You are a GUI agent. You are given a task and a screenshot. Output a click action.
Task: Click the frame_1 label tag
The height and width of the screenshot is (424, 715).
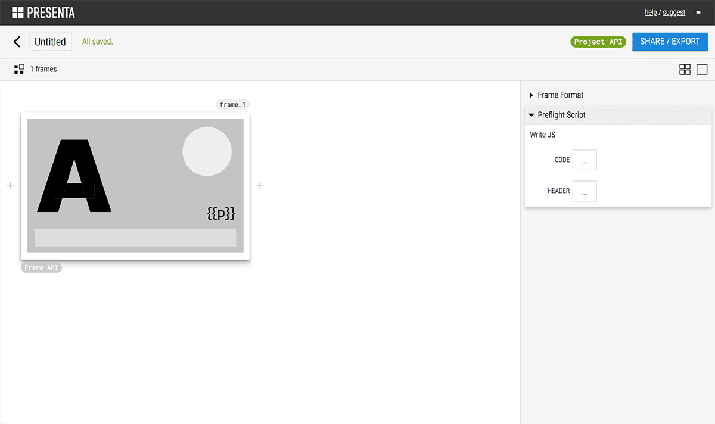[232, 104]
